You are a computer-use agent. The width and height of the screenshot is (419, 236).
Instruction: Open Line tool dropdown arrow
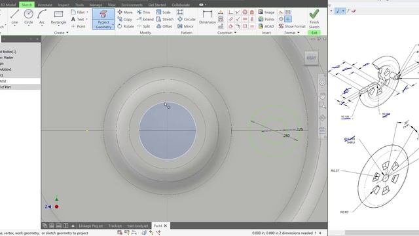tap(14, 26)
